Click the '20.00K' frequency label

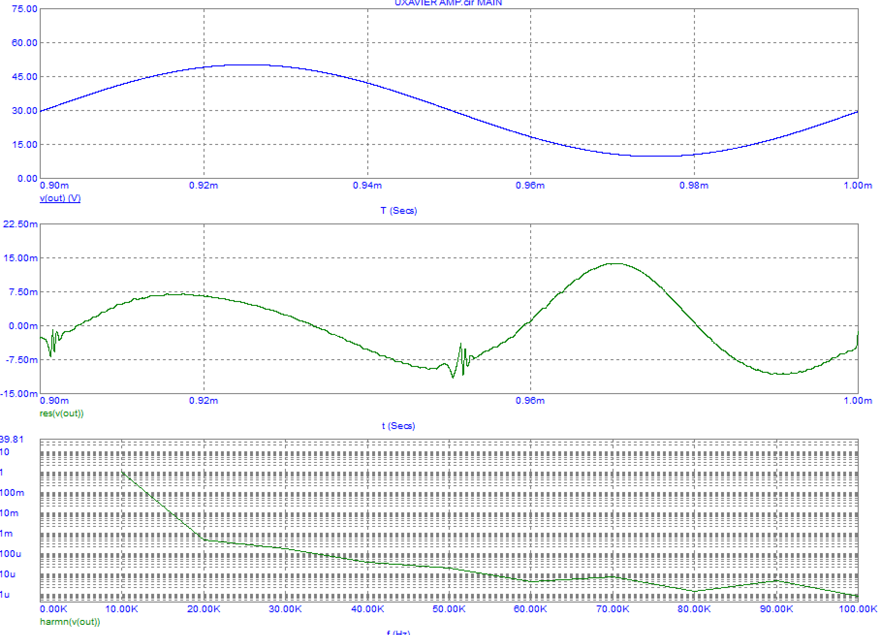point(204,609)
